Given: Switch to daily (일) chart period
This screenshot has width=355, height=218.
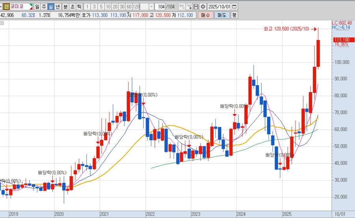Looking at the screenshot, I should pos(37,7).
